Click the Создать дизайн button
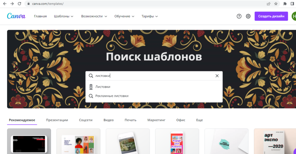The width and height of the screenshot is (296, 154). coord(271,16)
